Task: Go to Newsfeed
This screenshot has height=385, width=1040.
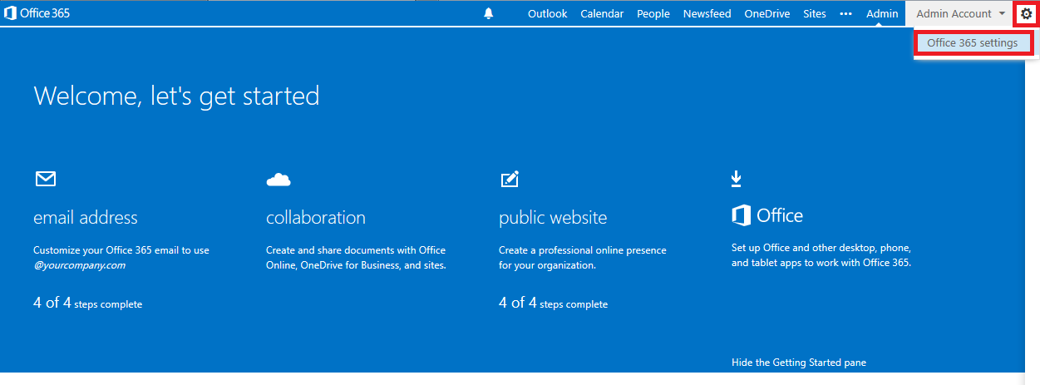Action: pyautogui.click(x=707, y=13)
